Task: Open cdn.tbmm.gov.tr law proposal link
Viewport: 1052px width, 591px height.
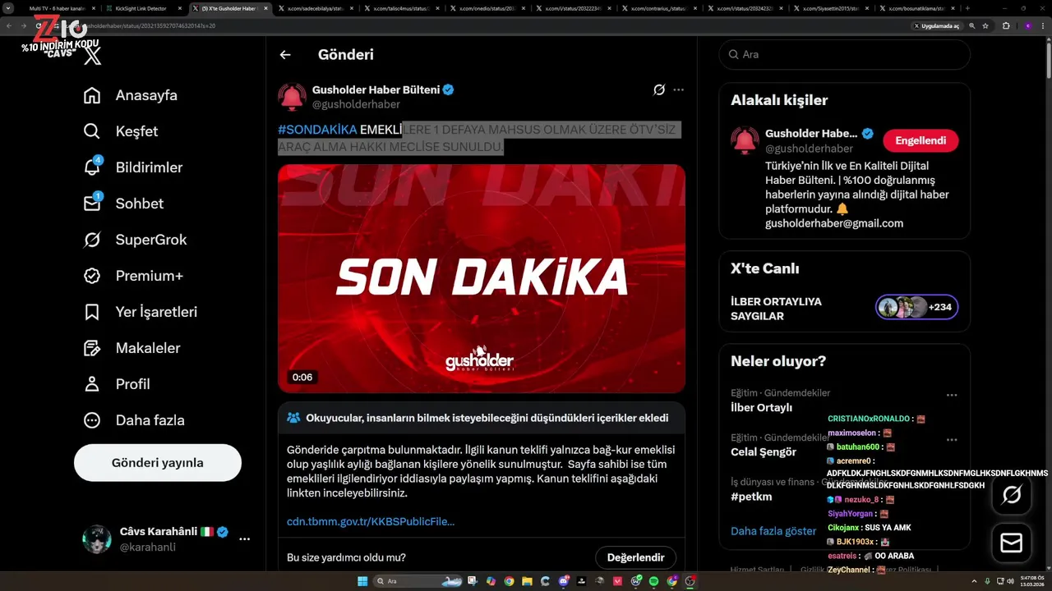Action: pos(371,521)
